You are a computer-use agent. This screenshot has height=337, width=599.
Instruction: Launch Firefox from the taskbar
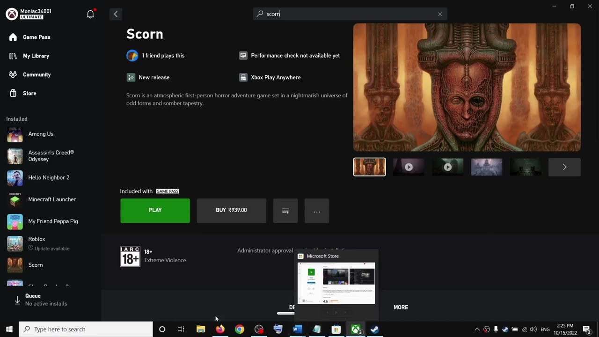(x=220, y=330)
